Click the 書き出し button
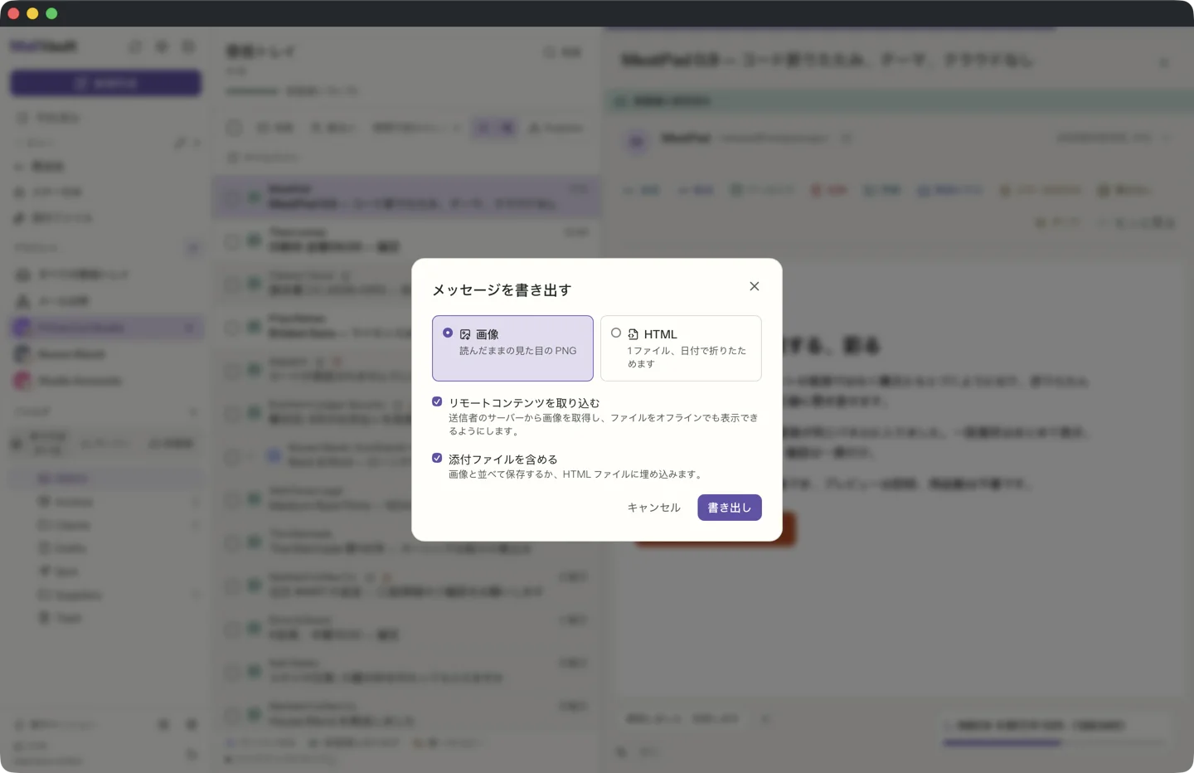The width and height of the screenshot is (1194, 773). tap(730, 508)
